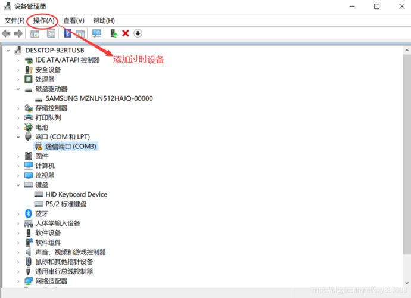Collapse the 磁盘驱动器 disk drives node
This screenshot has width=411, height=298.
19,89
